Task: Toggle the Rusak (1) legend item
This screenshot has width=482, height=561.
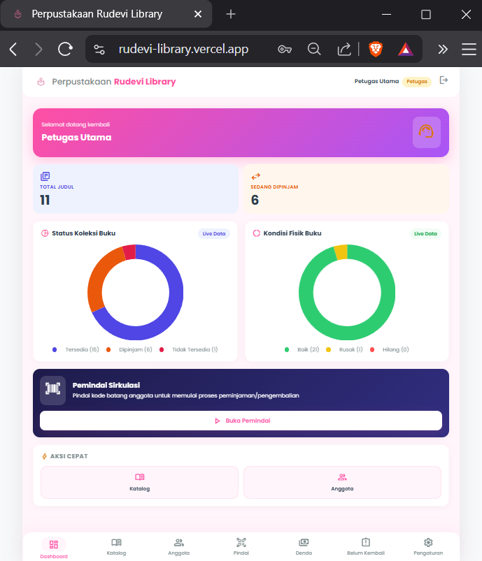Action: coord(344,349)
